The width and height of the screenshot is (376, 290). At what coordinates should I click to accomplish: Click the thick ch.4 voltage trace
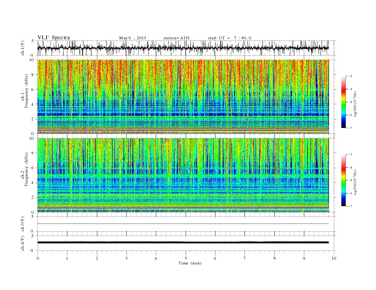183,243
